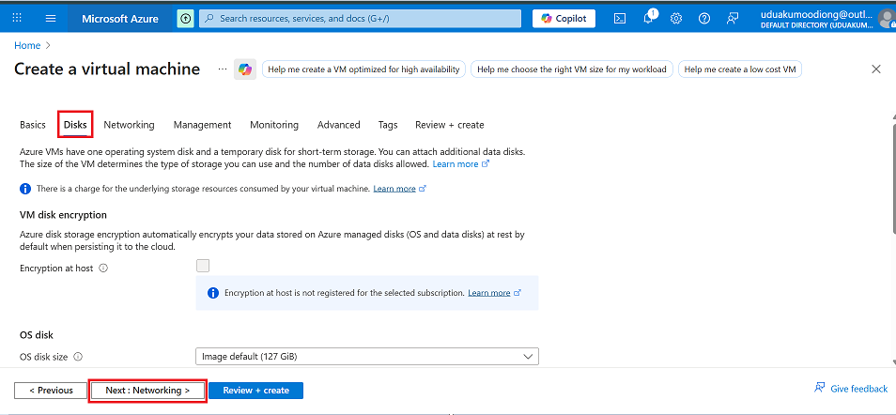896x415 pixels.
Task: Switch to the Networking tab
Action: (130, 125)
